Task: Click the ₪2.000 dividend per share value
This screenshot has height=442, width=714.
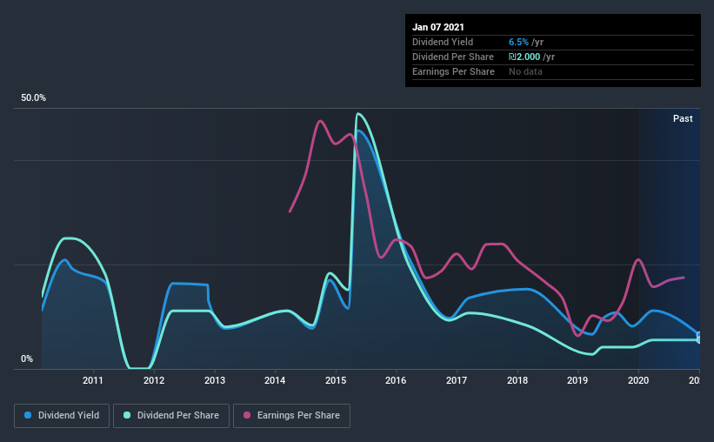Action: click(524, 57)
